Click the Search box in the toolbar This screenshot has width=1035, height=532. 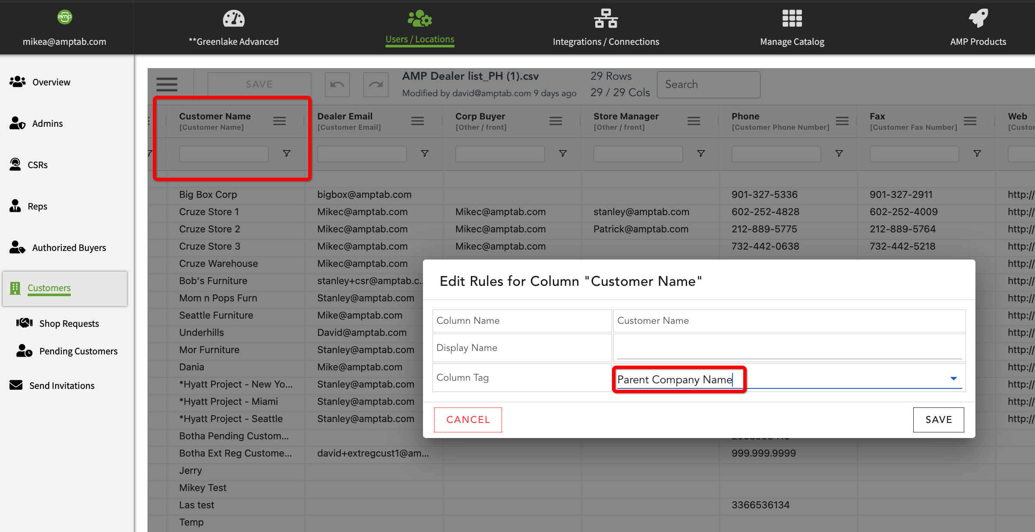pyautogui.click(x=708, y=84)
